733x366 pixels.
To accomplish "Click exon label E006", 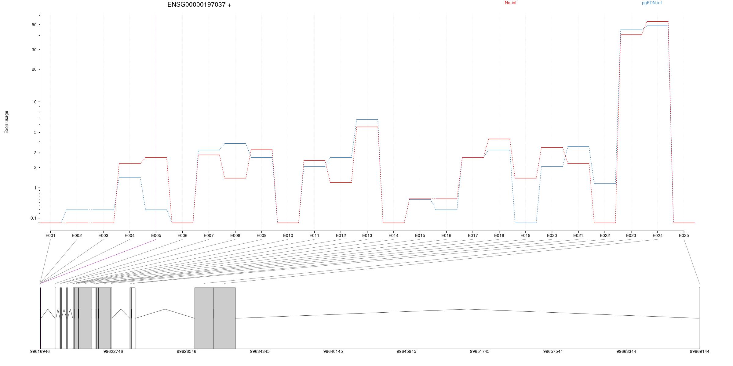I will click(182, 235).
